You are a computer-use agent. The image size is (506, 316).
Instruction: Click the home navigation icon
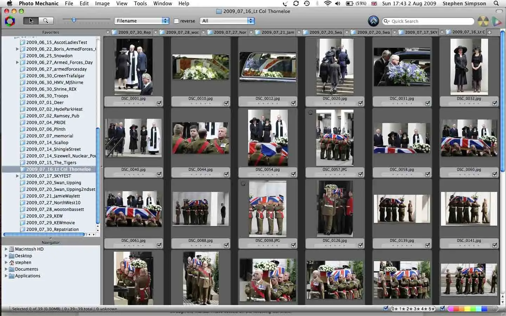click(x=374, y=21)
